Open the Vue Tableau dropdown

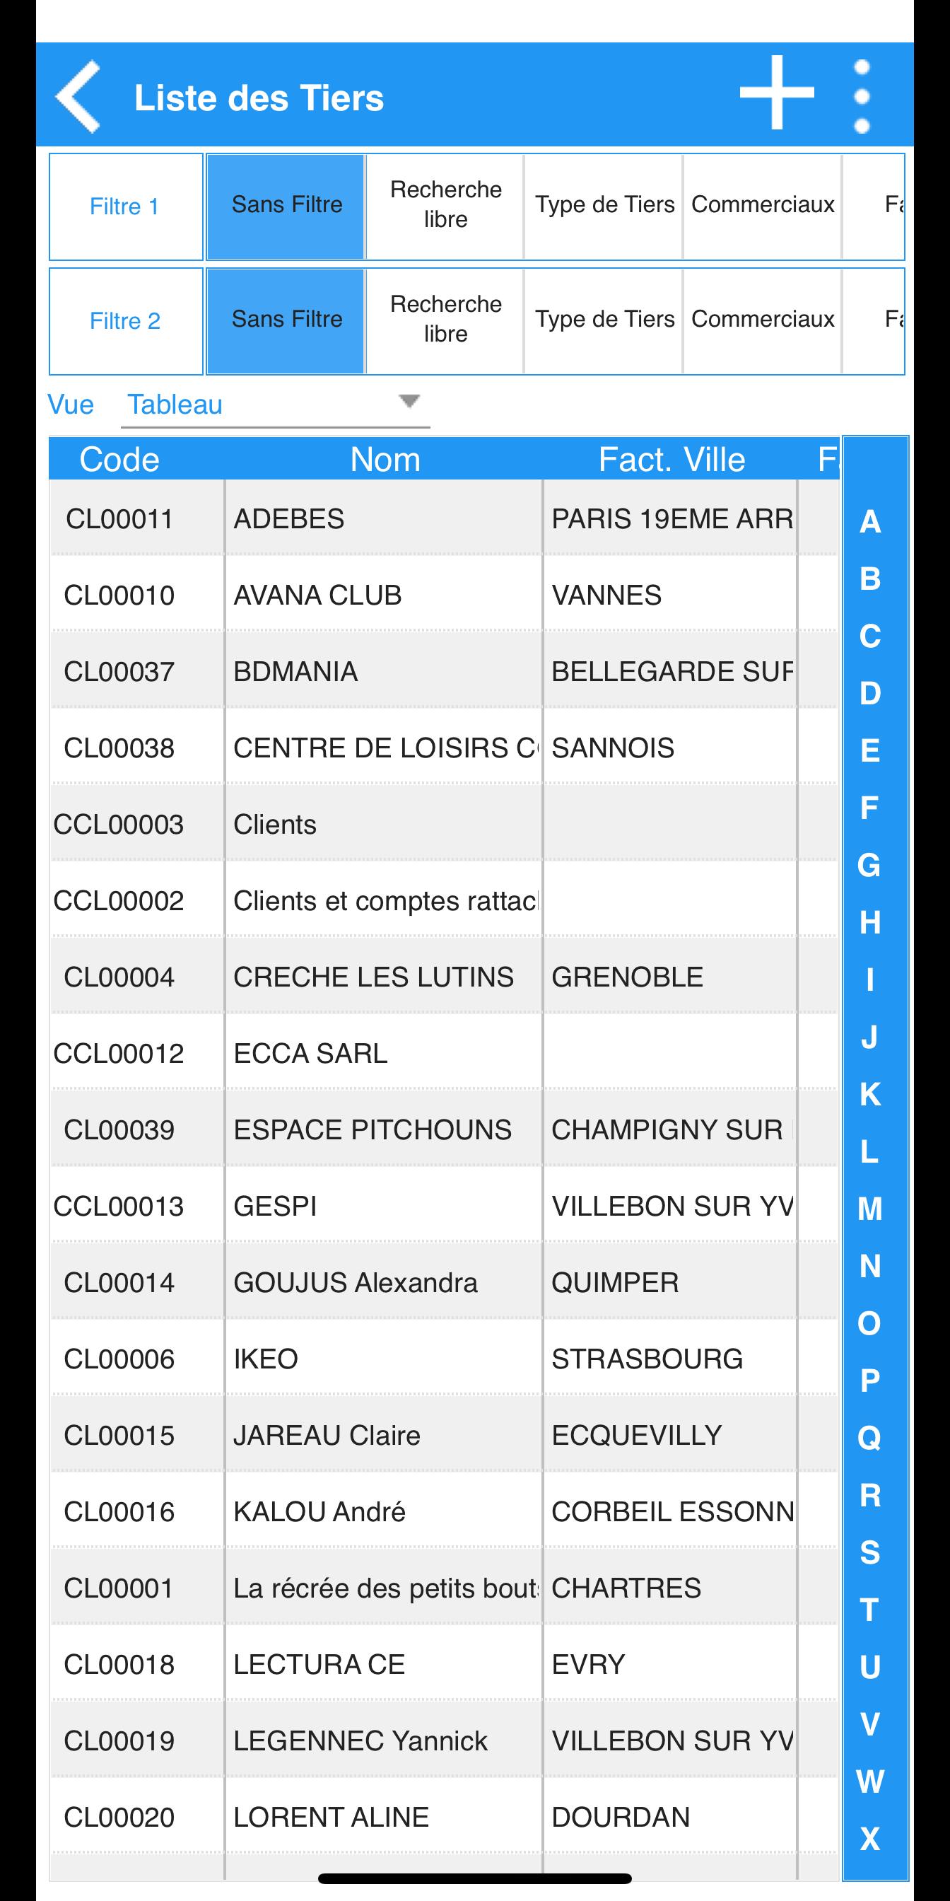pos(275,405)
